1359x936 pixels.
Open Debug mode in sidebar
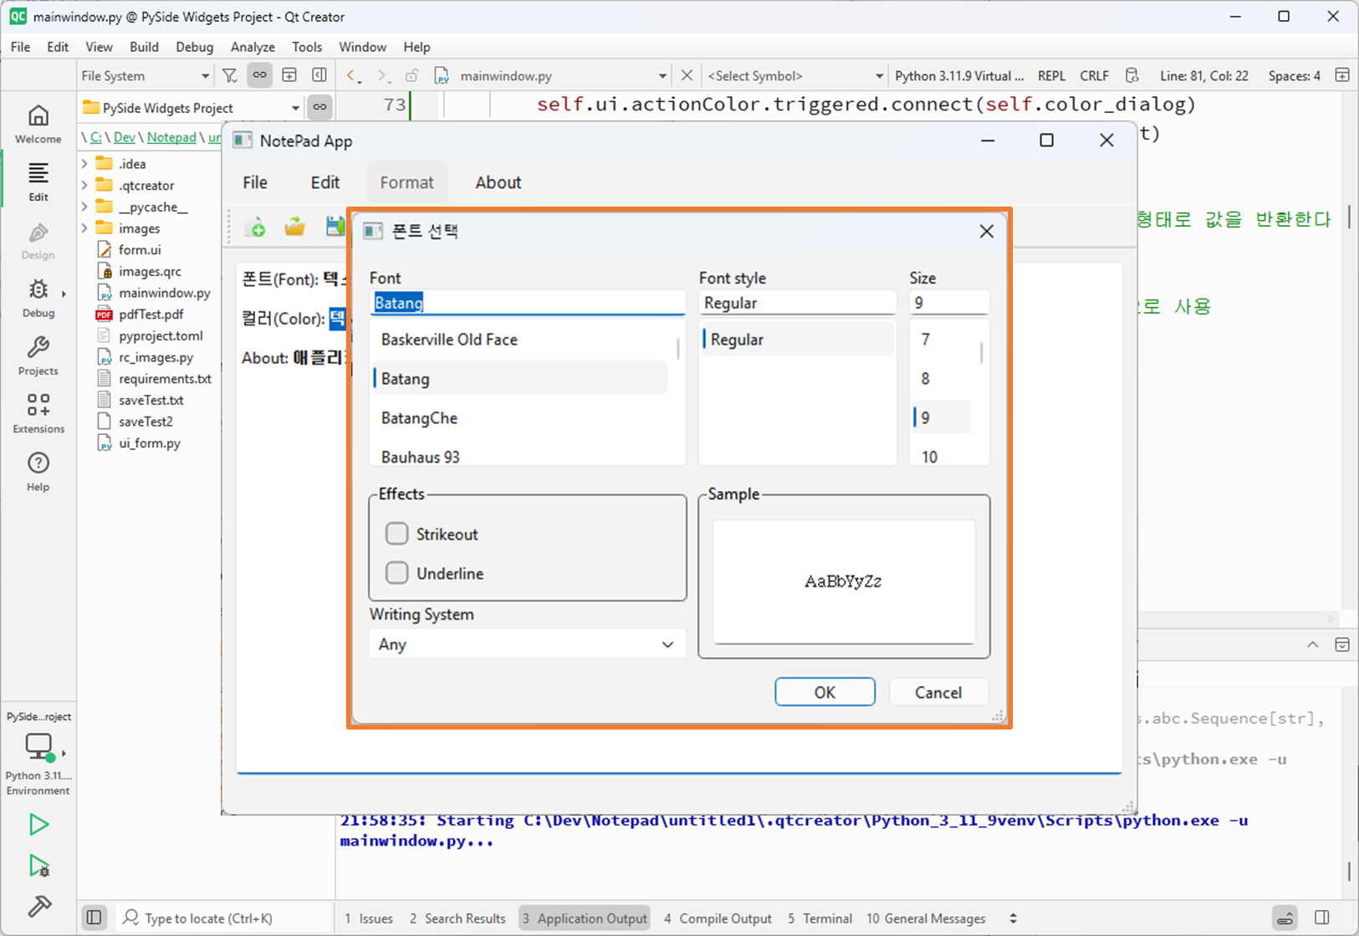click(x=38, y=298)
